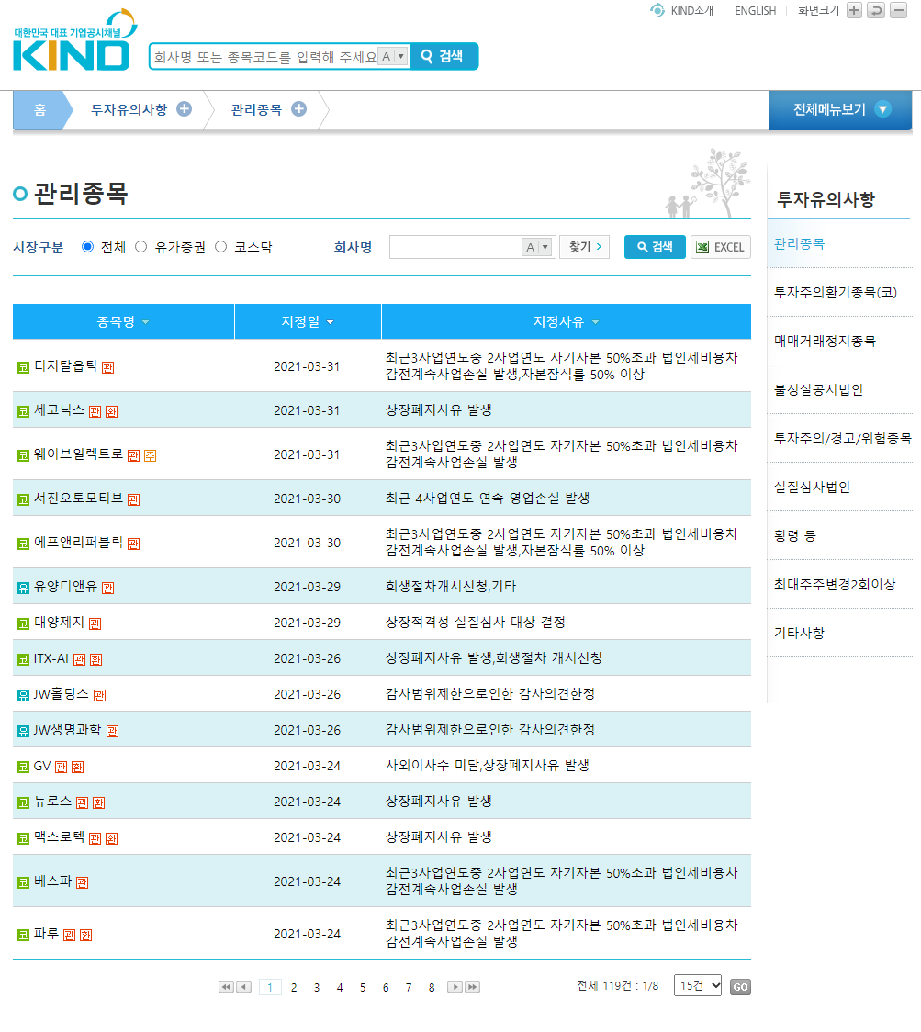Viewport: 921px width, 1032px height.
Task: Open the KIND소개 link
Action: (691, 10)
